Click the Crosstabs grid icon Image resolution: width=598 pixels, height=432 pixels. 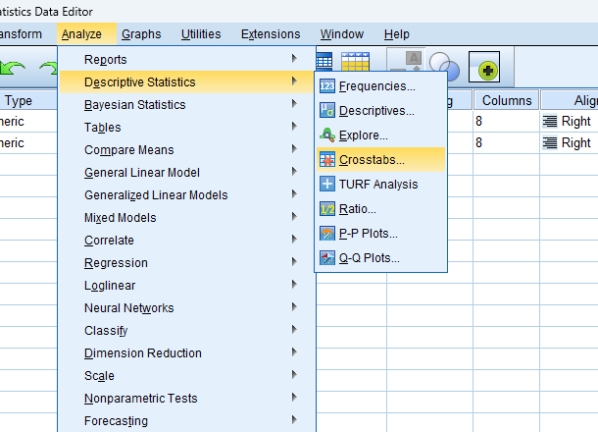coord(328,159)
